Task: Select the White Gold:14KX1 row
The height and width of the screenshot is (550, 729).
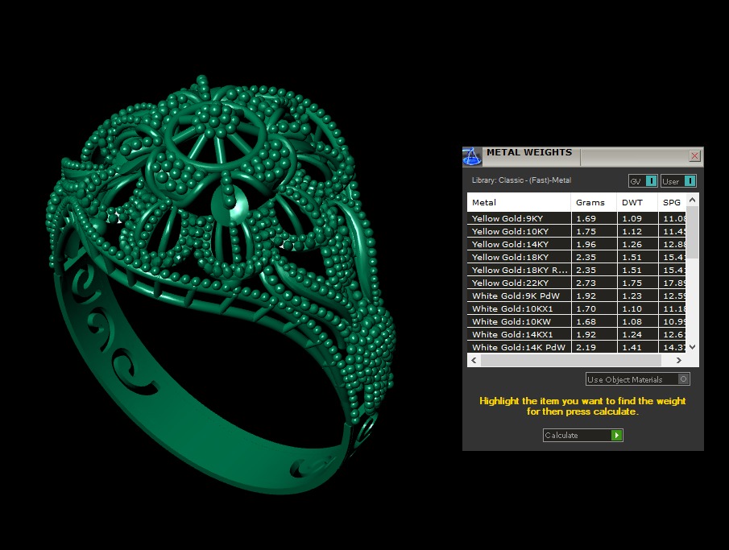Action: click(x=577, y=334)
